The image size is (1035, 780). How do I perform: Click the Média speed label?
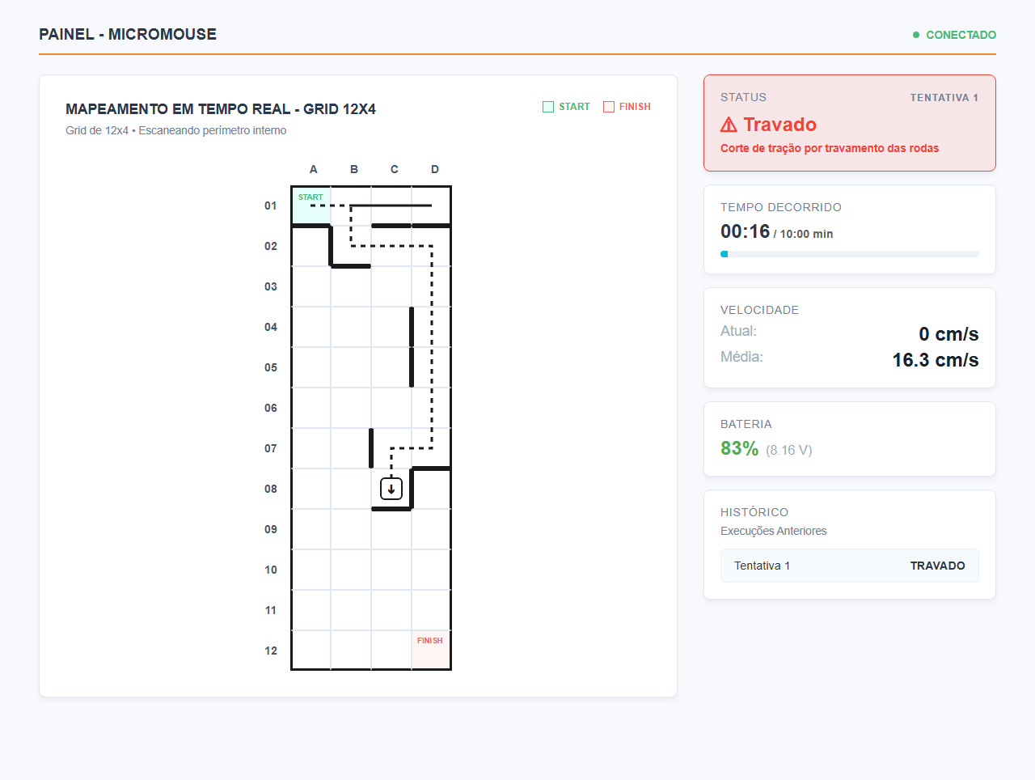pyautogui.click(x=741, y=357)
